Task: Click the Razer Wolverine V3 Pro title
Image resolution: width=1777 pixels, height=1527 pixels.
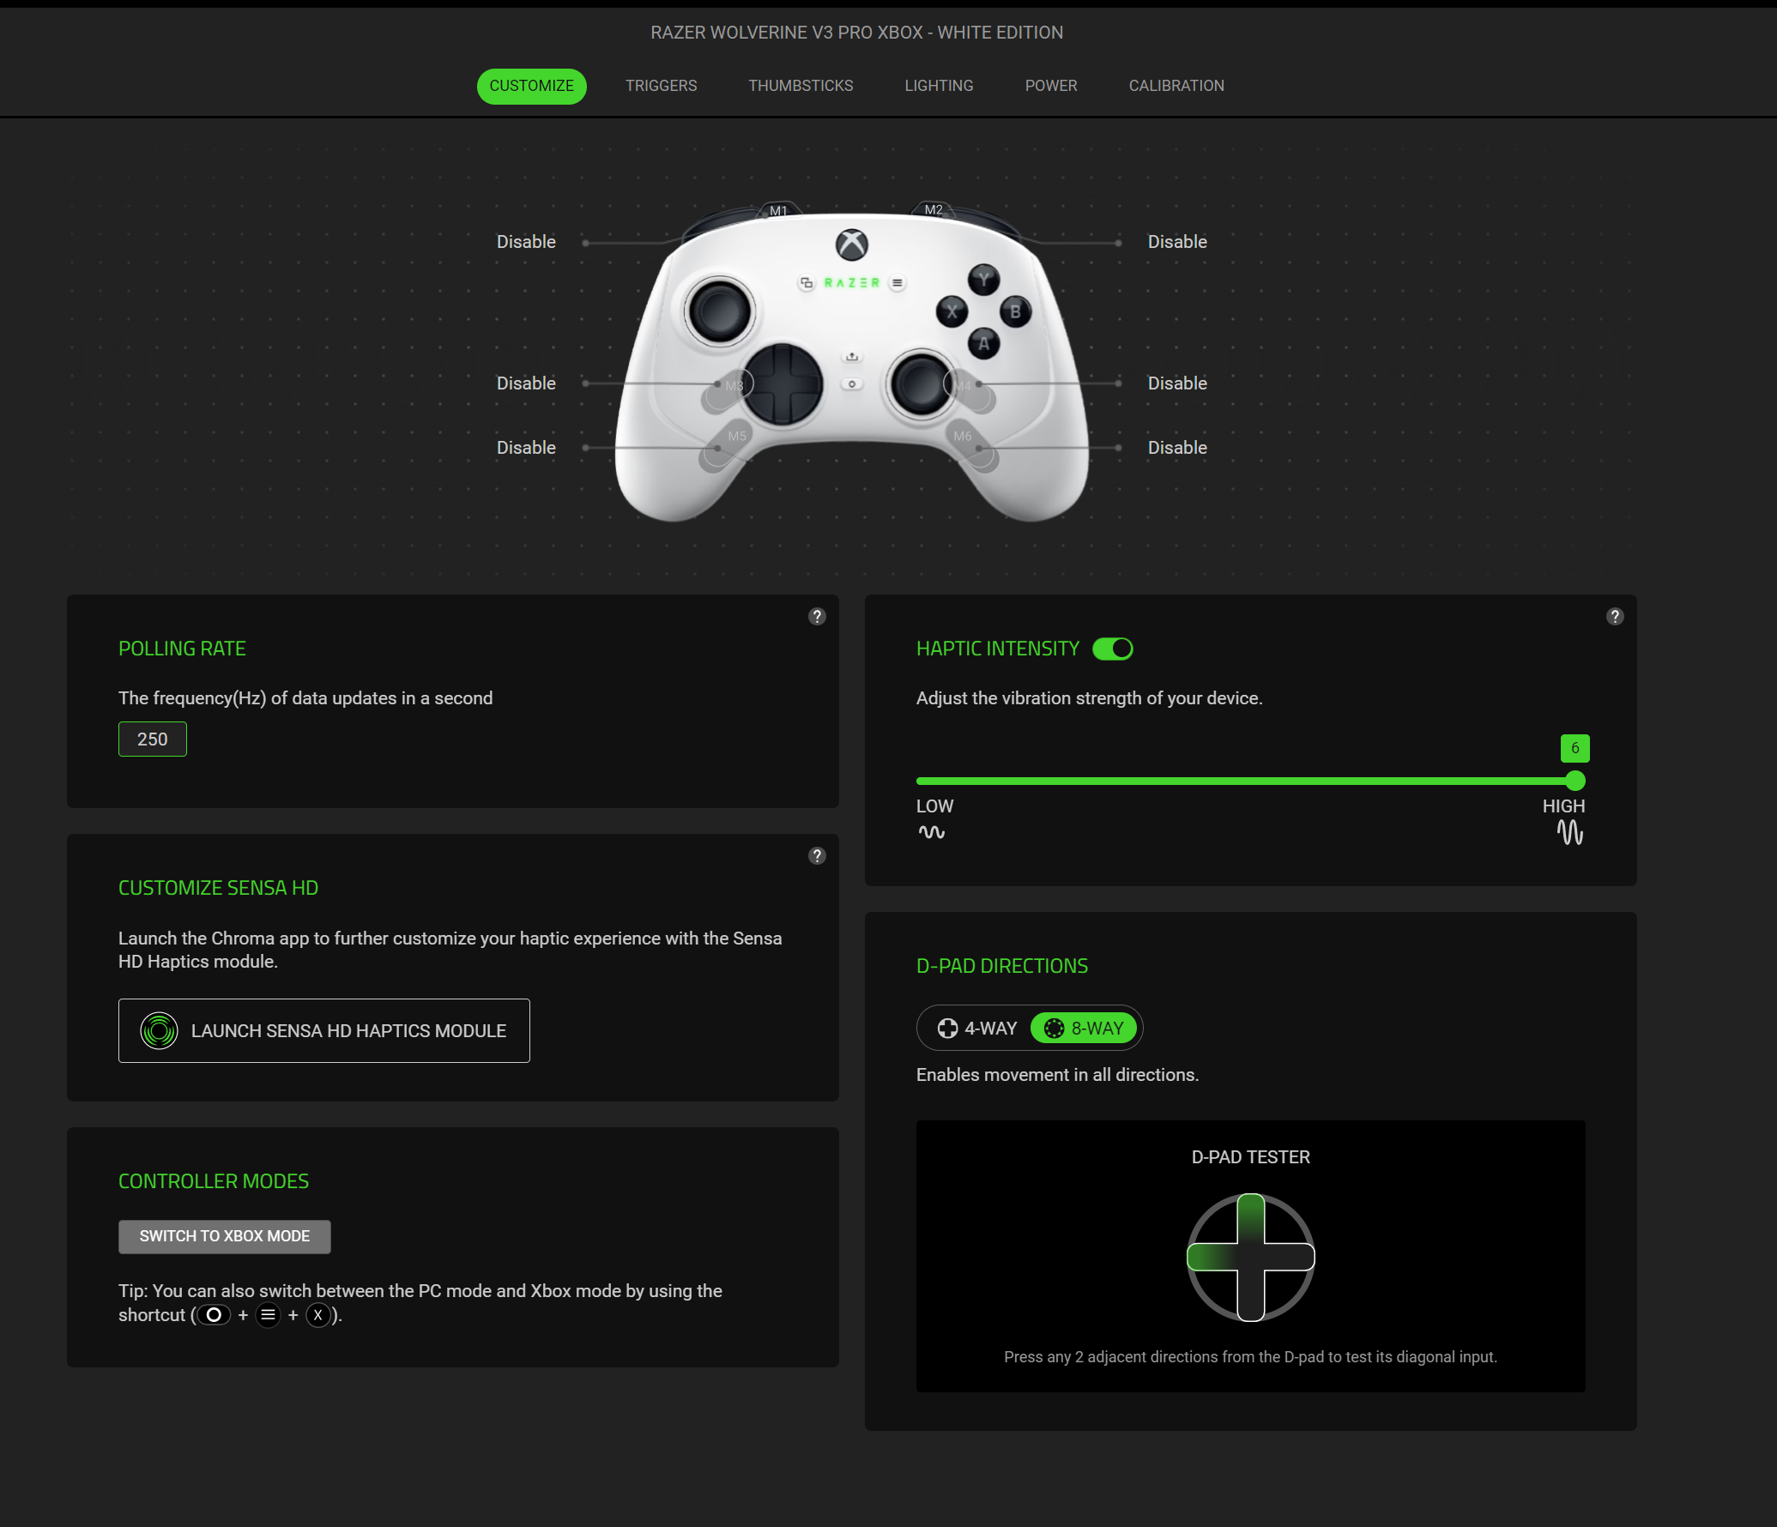Action: [856, 33]
